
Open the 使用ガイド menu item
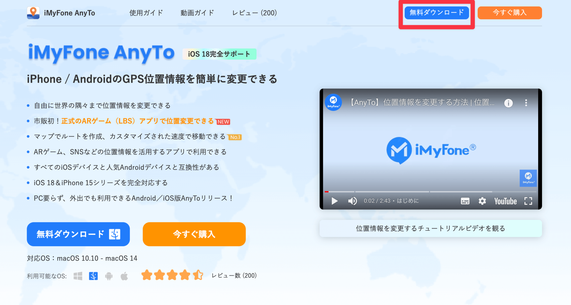(x=146, y=13)
